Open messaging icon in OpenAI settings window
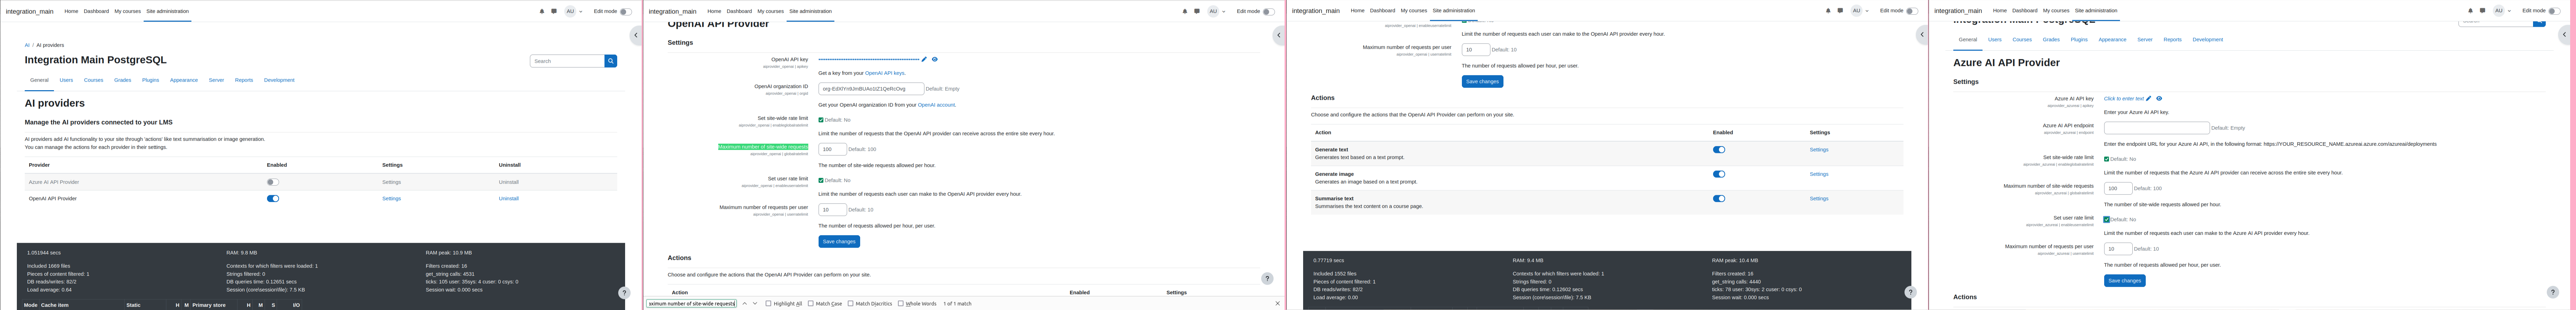The image size is (2576, 310). pyautogui.click(x=1197, y=11)
